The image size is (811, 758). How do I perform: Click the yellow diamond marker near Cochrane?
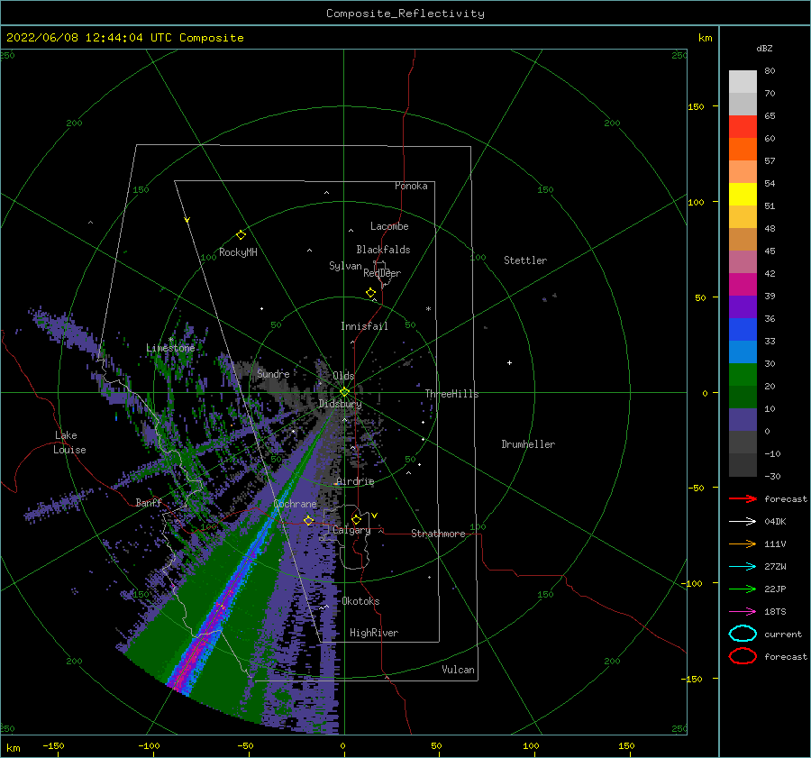click(308, 520)
